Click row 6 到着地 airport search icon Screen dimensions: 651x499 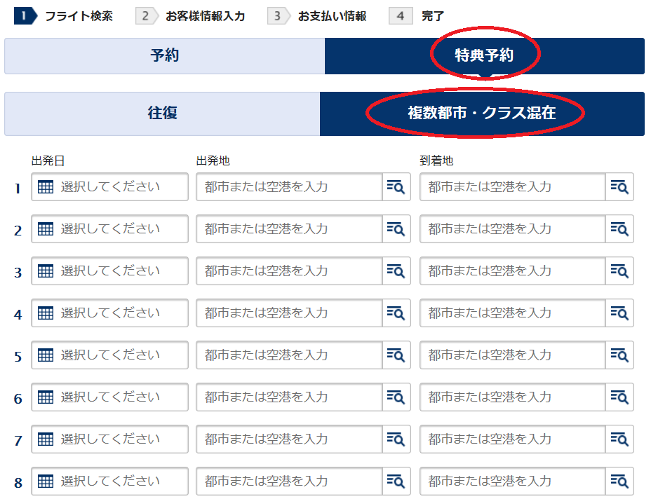[x=619, y=397]
